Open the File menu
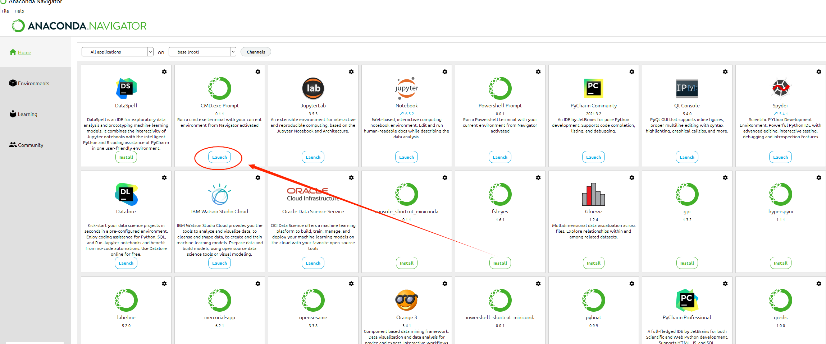Screen dimensions: 826x344 (5, 11)
